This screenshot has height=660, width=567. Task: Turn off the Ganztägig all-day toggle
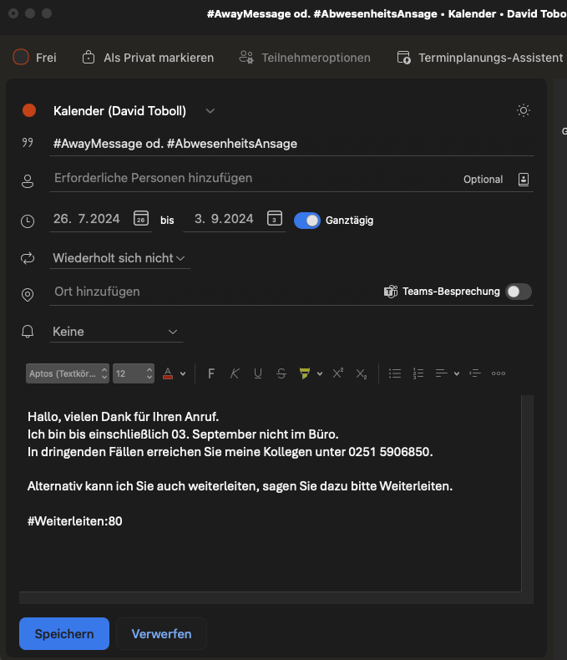(x=307, y=221)
